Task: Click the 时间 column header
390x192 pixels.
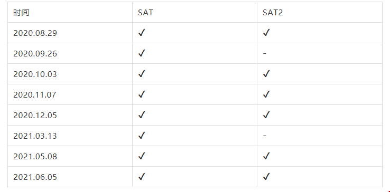Action: 21,13
